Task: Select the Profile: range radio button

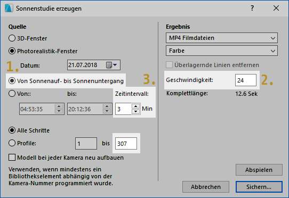Action: (x=12, y=143)
